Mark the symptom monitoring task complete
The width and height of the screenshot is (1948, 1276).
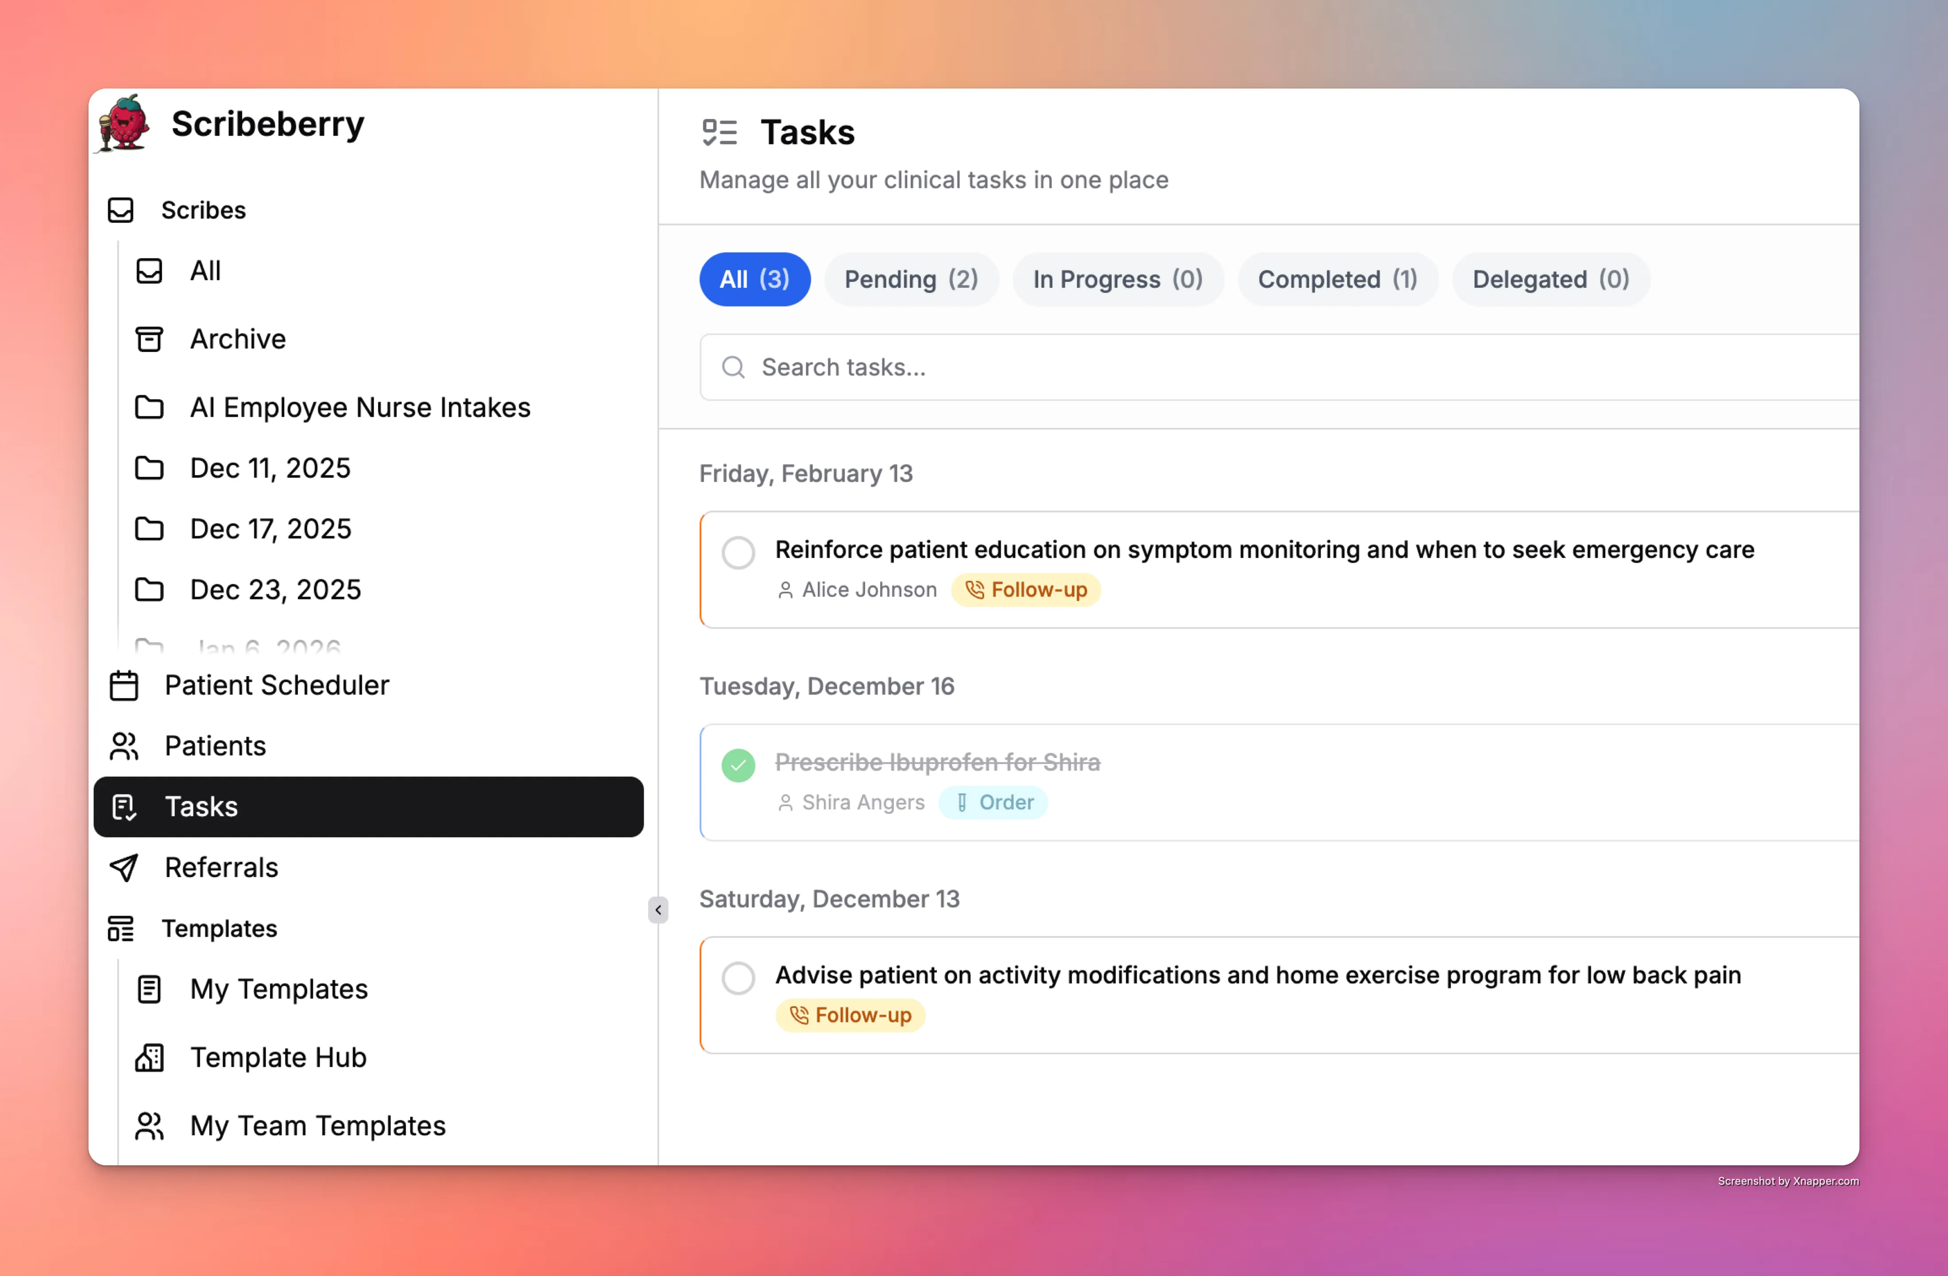pyautogui.click(x=738, y=553)
